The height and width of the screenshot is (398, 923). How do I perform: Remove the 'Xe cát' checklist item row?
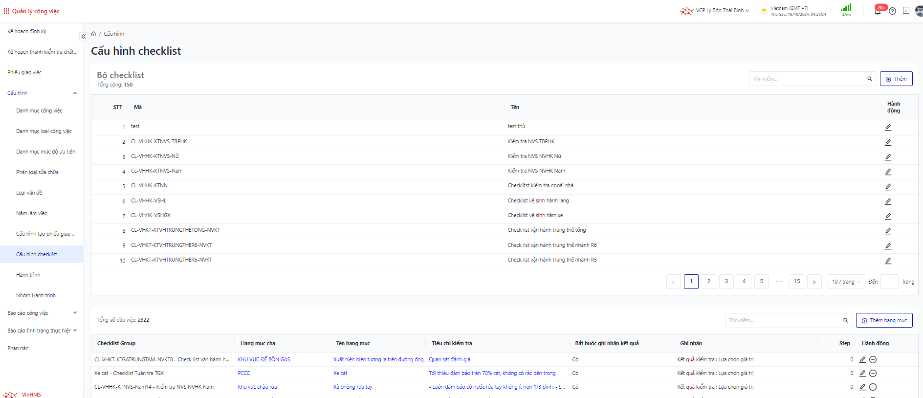click(x=873, y=373)
